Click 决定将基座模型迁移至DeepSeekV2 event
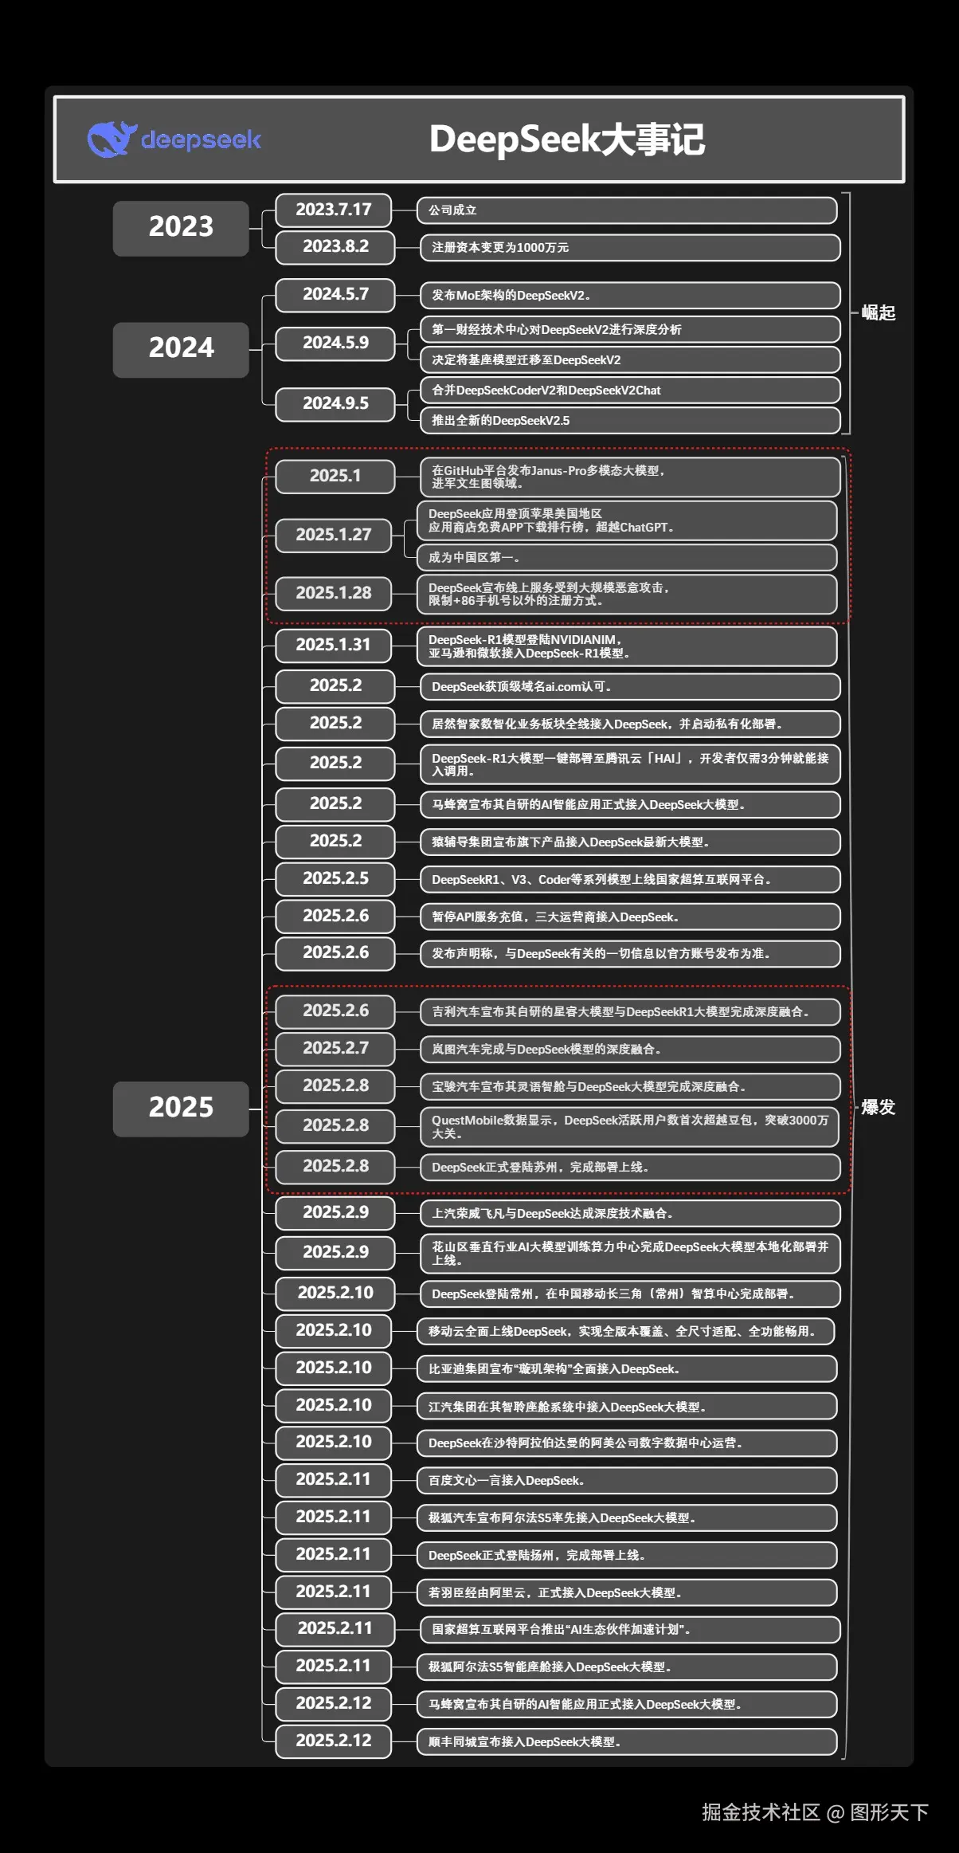This screenshot has height=1853, width=959. click(630, 360)
